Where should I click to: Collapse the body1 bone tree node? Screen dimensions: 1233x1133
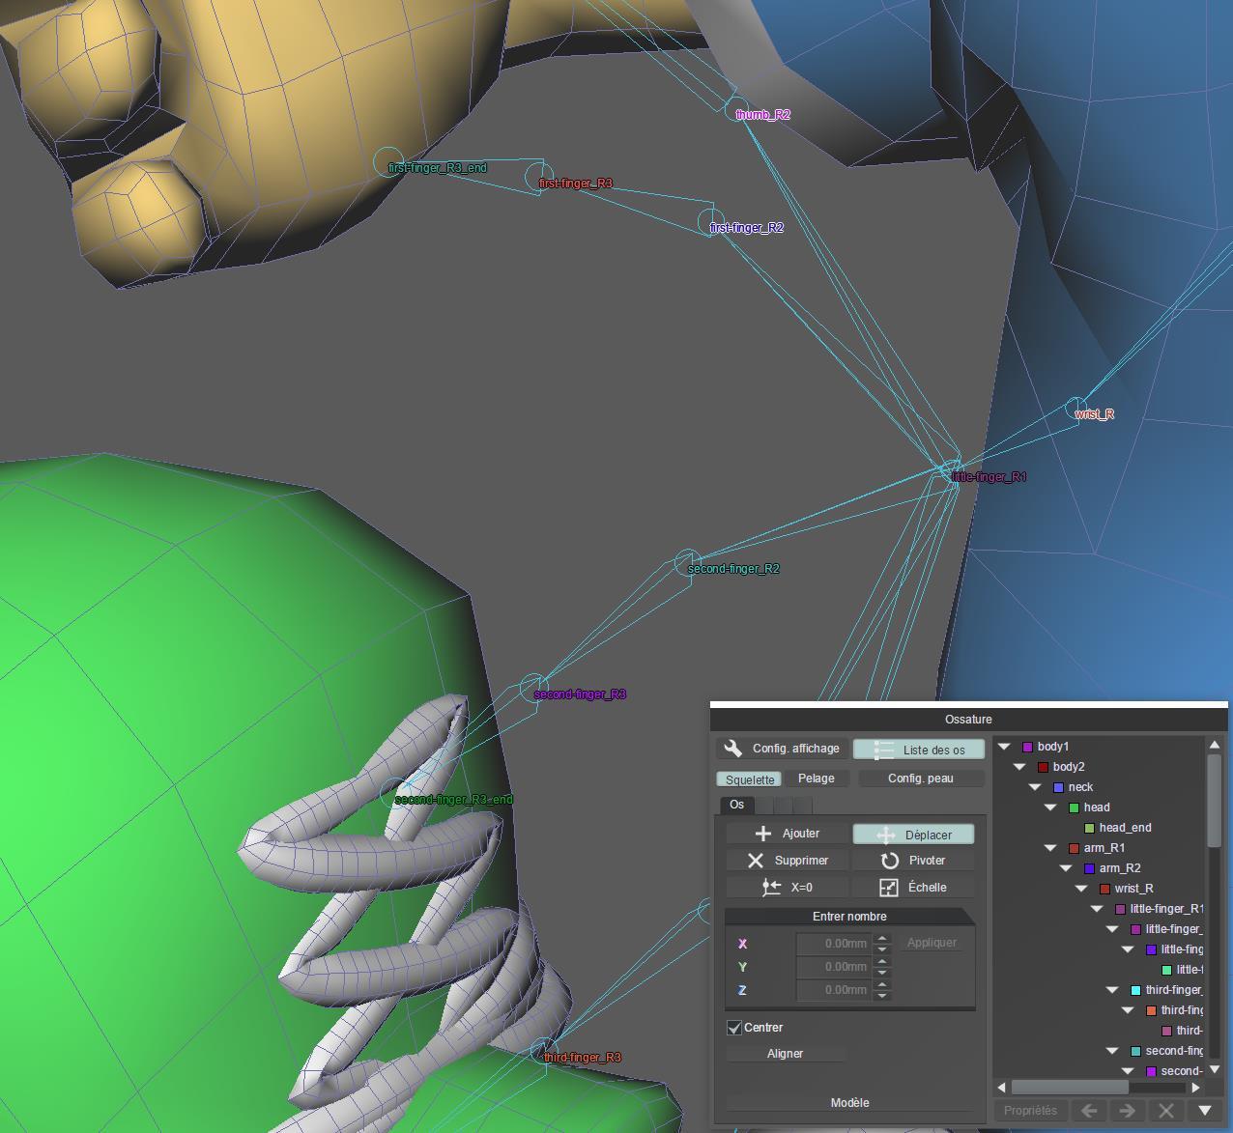(1004, 747)
